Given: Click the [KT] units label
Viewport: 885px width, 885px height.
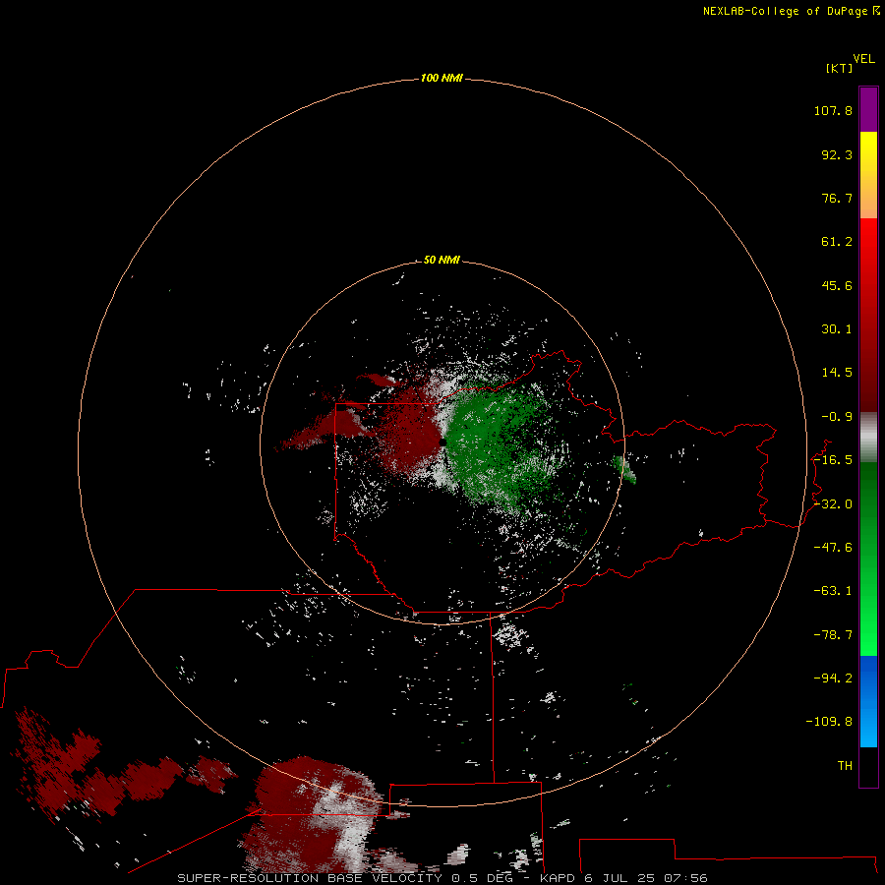Looking at the screenshot, I should (840, 68).
